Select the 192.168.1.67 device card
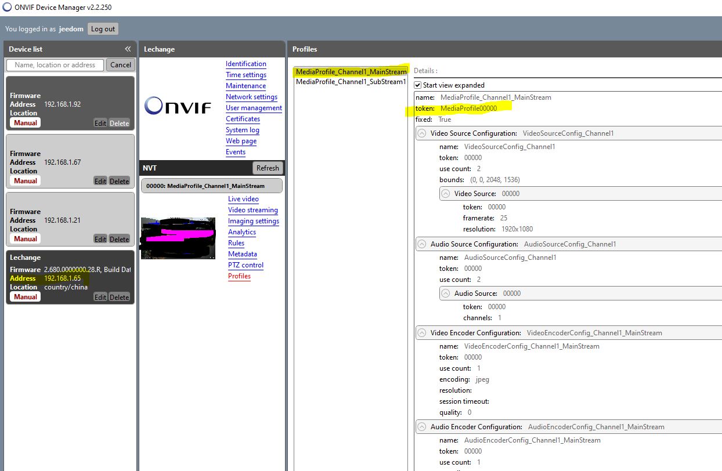Screen dimensions: 722x471 [70, 161]
